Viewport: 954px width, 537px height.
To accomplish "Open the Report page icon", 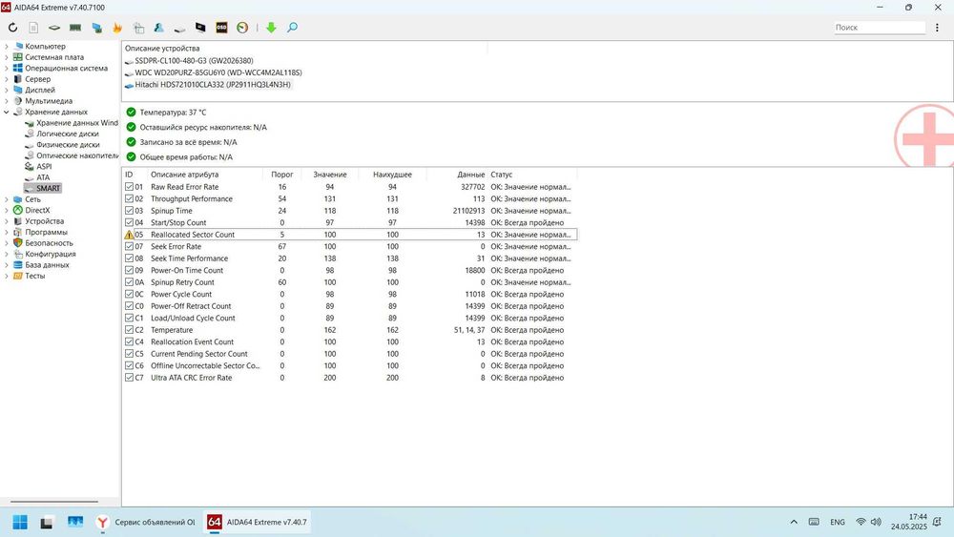I will pos(33,28).
